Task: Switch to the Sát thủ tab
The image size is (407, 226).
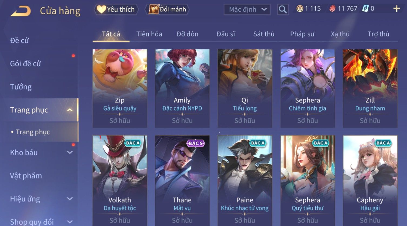Action: click(264, 34)
